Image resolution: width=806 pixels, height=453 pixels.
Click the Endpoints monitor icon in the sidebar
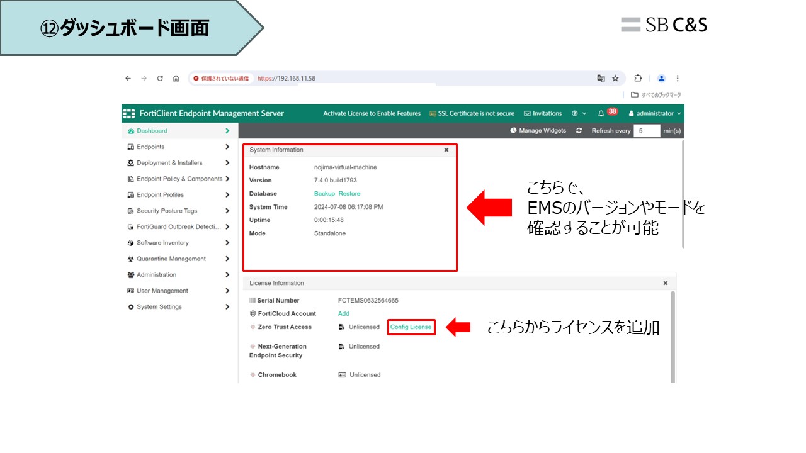point(131,147)
